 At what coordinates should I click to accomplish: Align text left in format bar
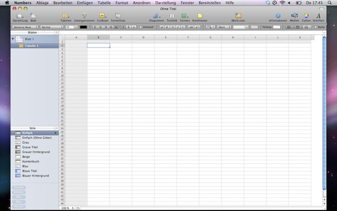pos(94,27)
